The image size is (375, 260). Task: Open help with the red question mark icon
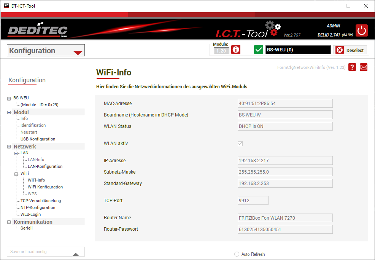[352, 67]
